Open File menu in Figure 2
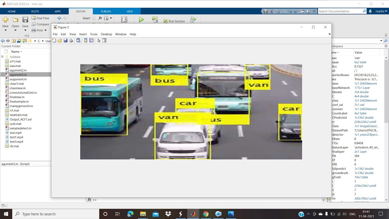 (x=55, y=34)
